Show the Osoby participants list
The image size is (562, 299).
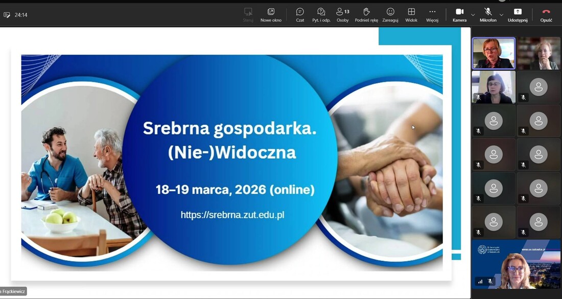pos(342,15)
